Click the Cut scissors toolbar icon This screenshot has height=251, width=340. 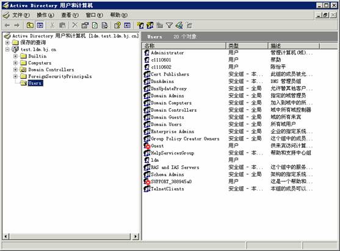pos(52,26)
